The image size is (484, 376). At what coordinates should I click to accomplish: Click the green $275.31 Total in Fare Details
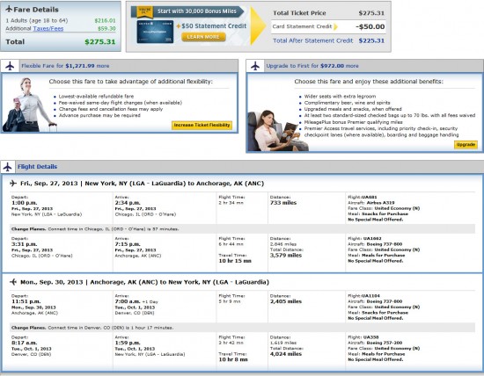(100, 42)
